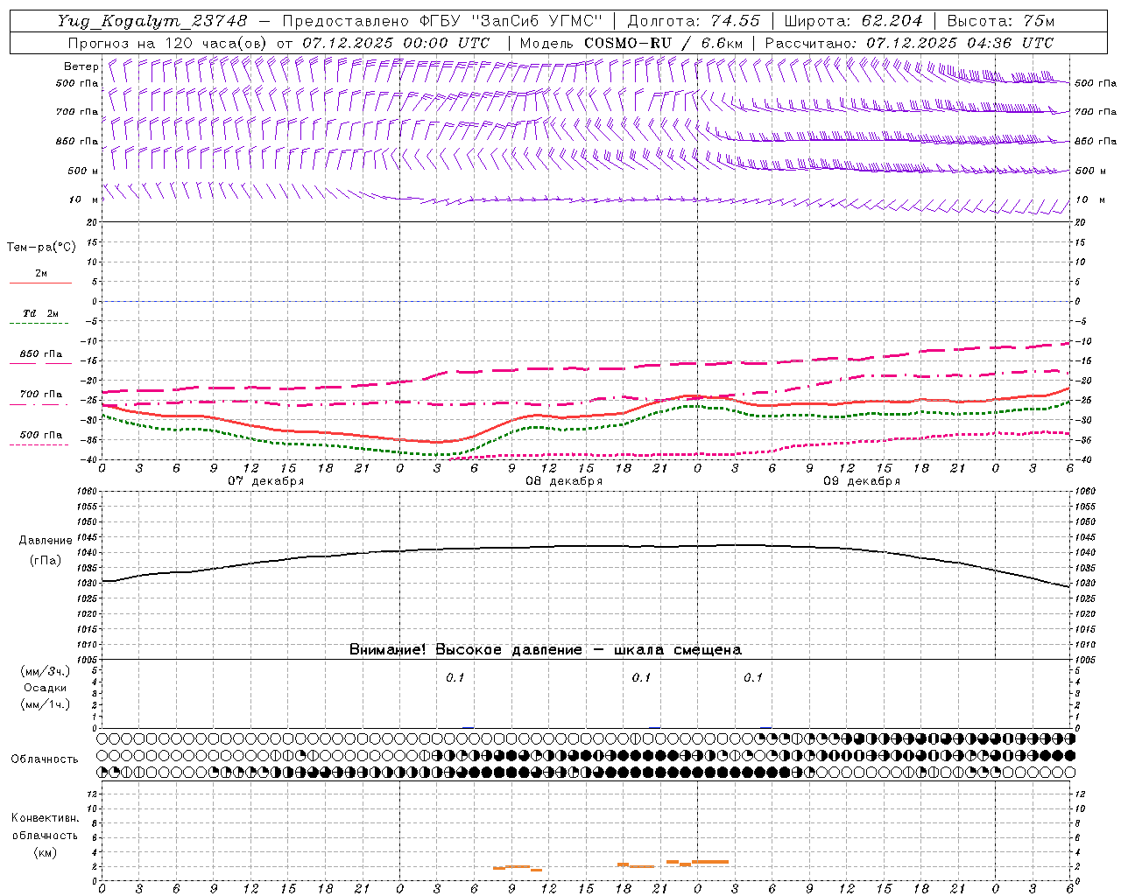Click the Рассчитано: 07.12.2025 04:36 UTC text
This screenshot has height=896, width=1121.
click(909, 43)
